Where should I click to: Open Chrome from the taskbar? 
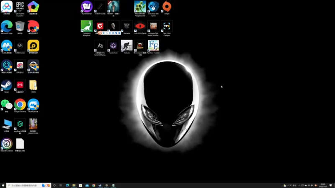[x=93, y=185]
